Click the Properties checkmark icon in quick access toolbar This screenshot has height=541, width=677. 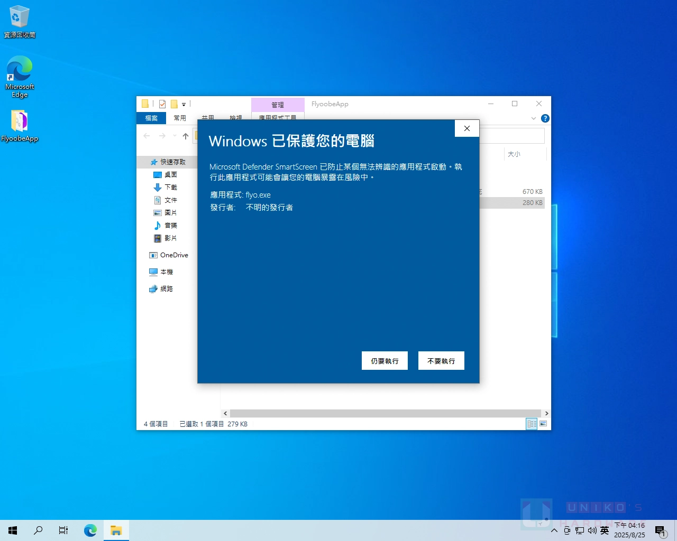pos(162,104)
